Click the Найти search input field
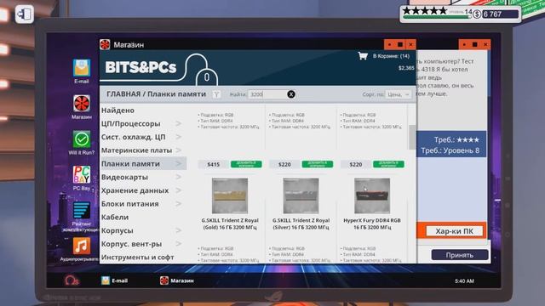 point(267,94)
